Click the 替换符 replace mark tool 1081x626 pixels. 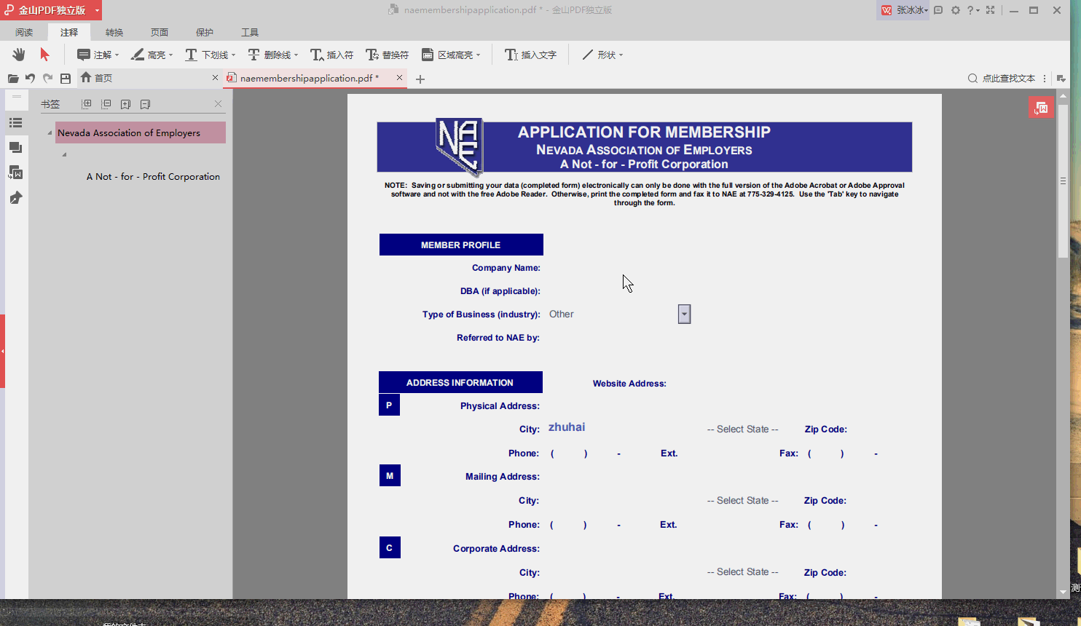coord(387,55)
